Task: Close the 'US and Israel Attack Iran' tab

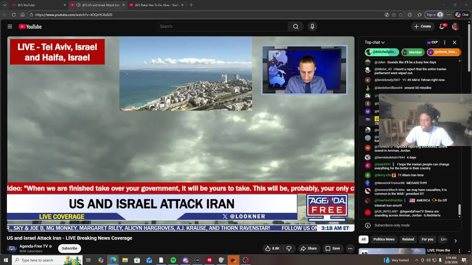Action: tap(124, 5)
